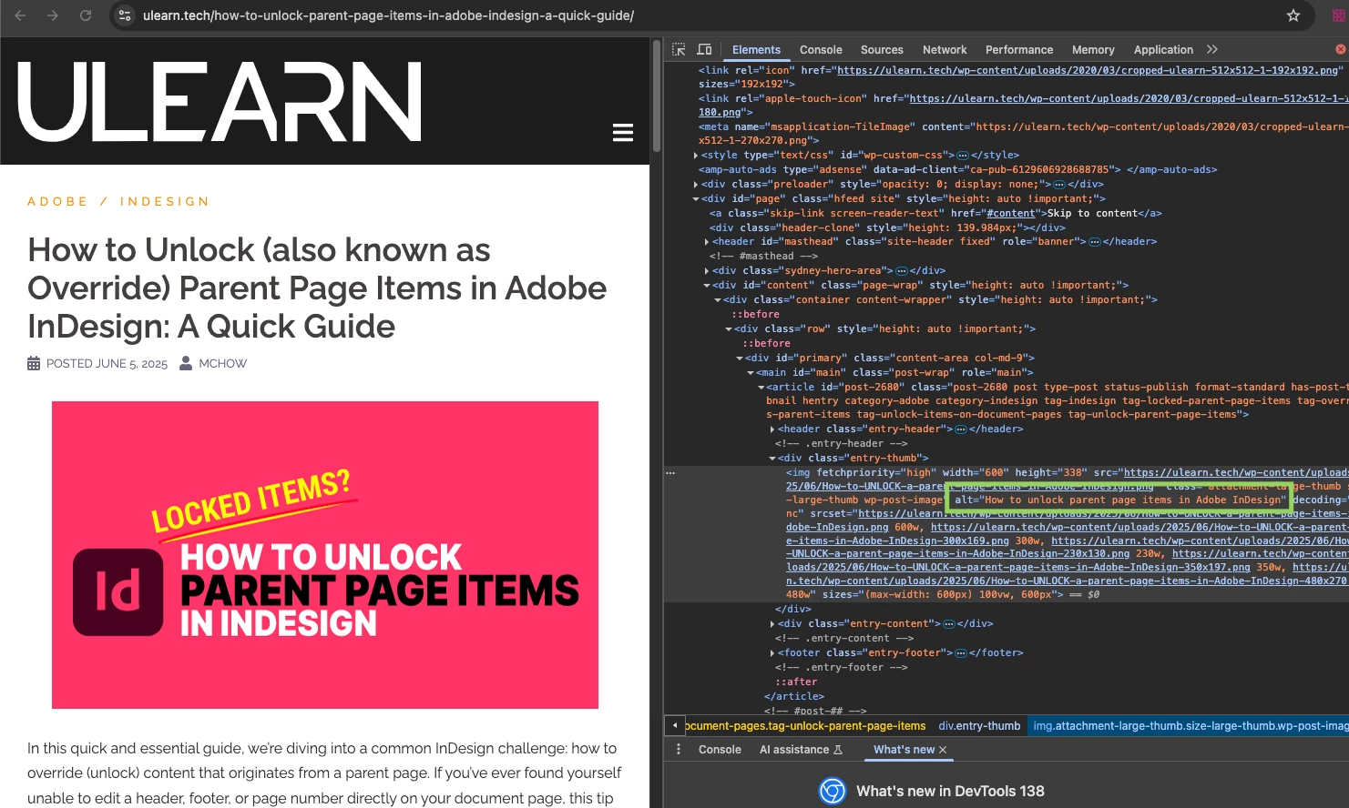This screenshot has height=808, width=1349.
Task: Open the extension icon at far top right
Action: [x=1338, y=15]
